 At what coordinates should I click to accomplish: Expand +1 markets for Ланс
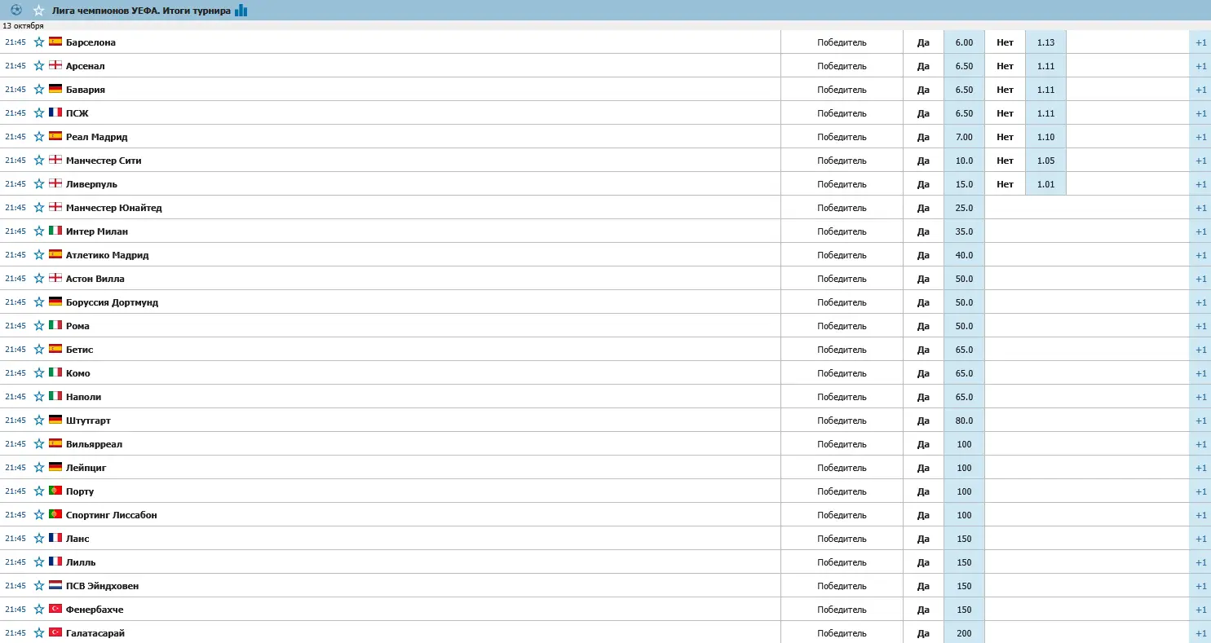pos(1200,539)
